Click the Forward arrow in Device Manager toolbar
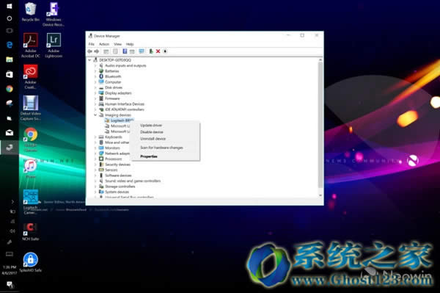Screen dimensions: 440x293 coord(97,51)
